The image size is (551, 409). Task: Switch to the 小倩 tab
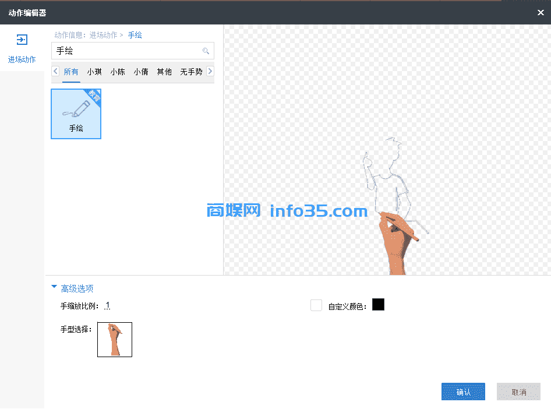(x=141, y=72)
